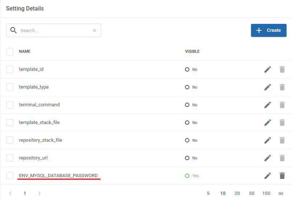The height and width of the screenshot is (201, 292).
Task: Delete the template_stack_file row with the trash icon
Action: [282, 123]
